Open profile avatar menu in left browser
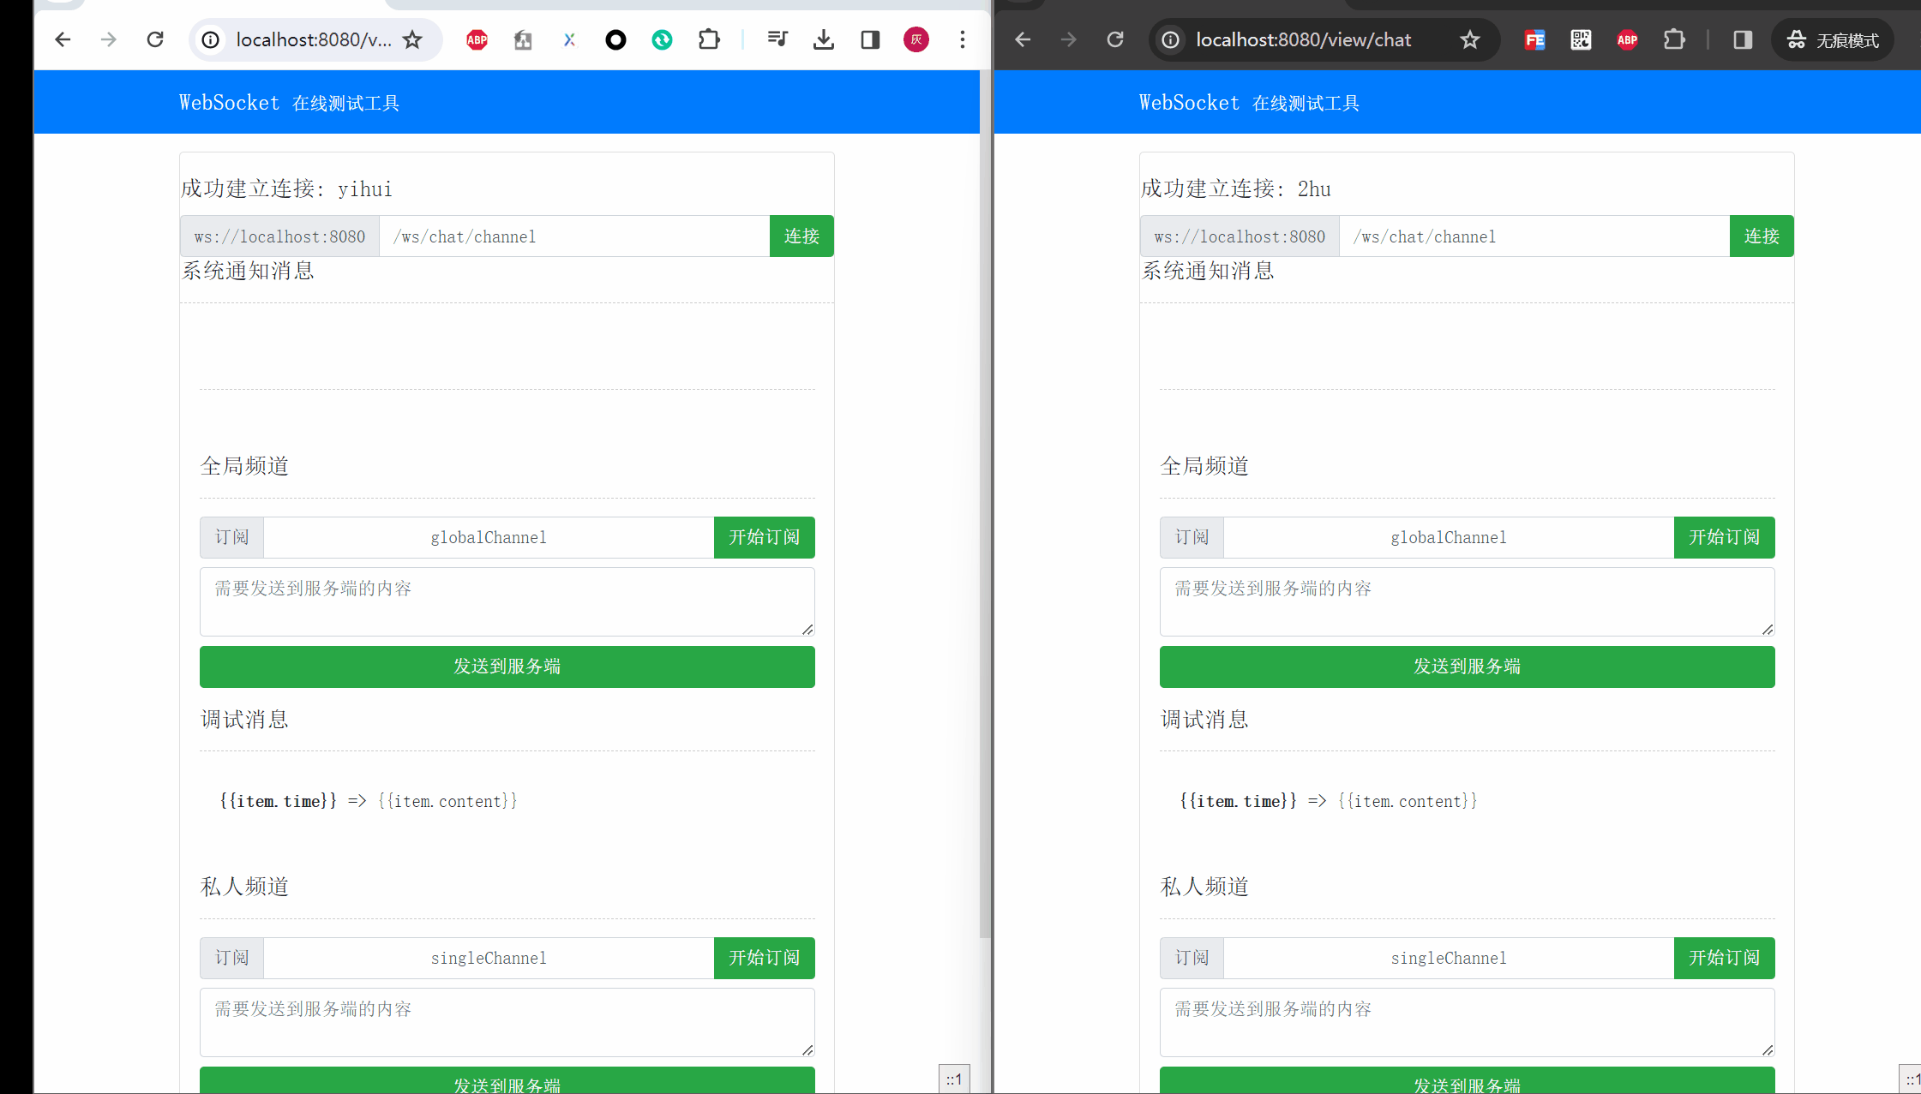Screen dimensions: 1921x1094 pyautogui.click(x=916, y=39)
